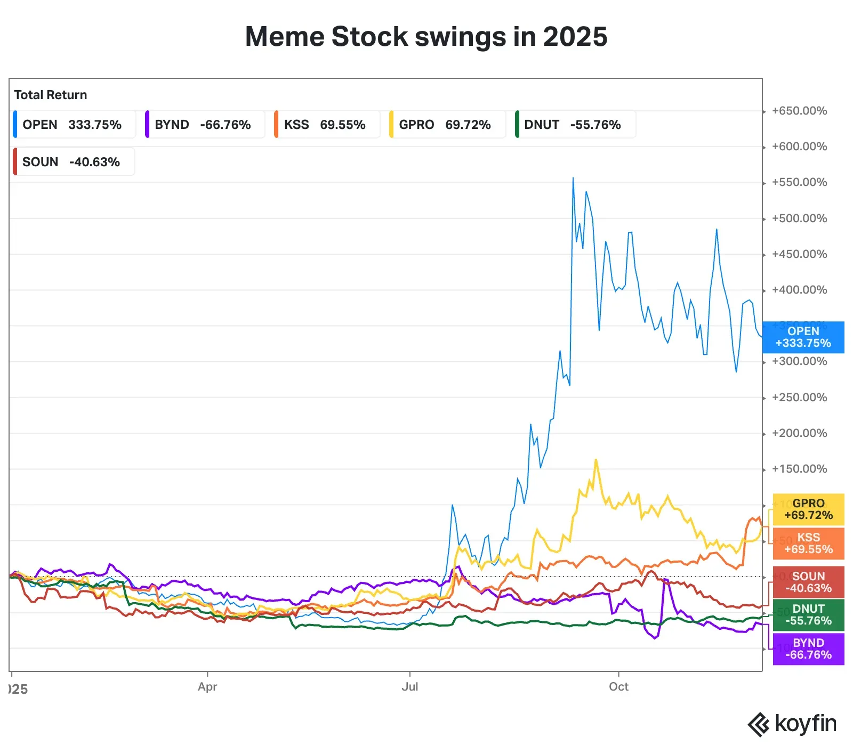The image size is (853, 746).
Task: Click the purple BYND color bar in legend
Action: coord(147,125)
